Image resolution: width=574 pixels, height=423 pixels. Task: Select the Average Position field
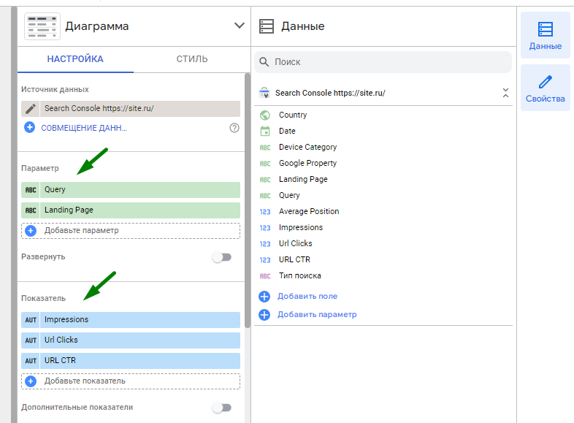tap(309, 212)
